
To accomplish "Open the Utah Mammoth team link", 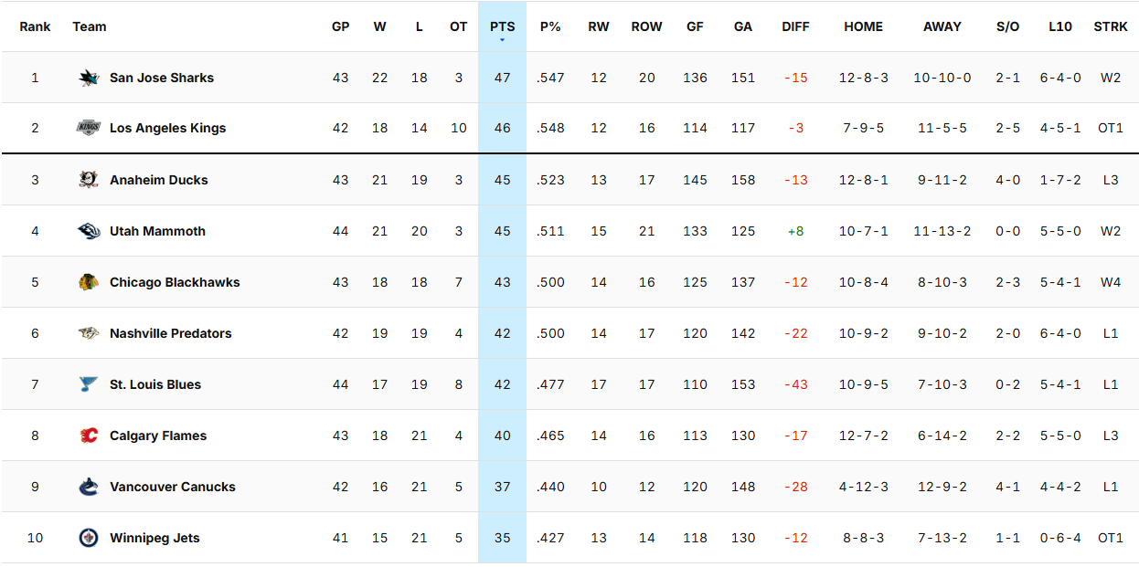I will (157, 231).
